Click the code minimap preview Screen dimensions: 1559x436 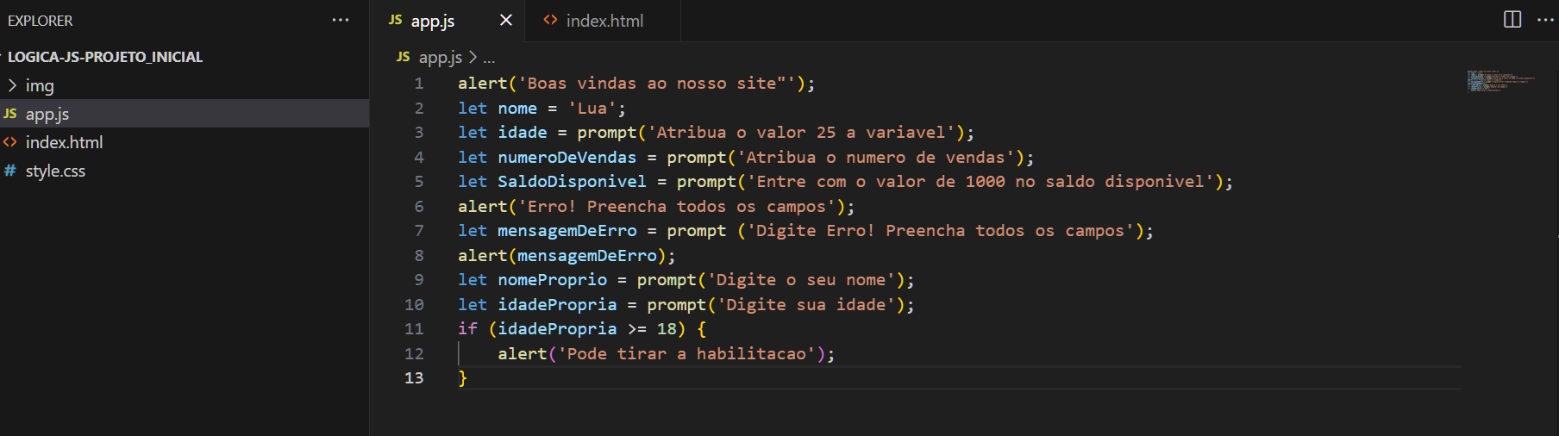point(1500,81)
